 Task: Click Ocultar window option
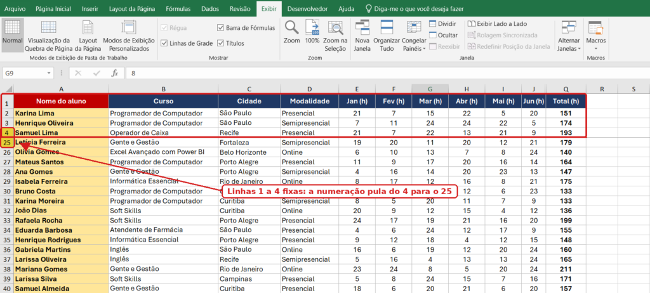(x=443, y=36)
